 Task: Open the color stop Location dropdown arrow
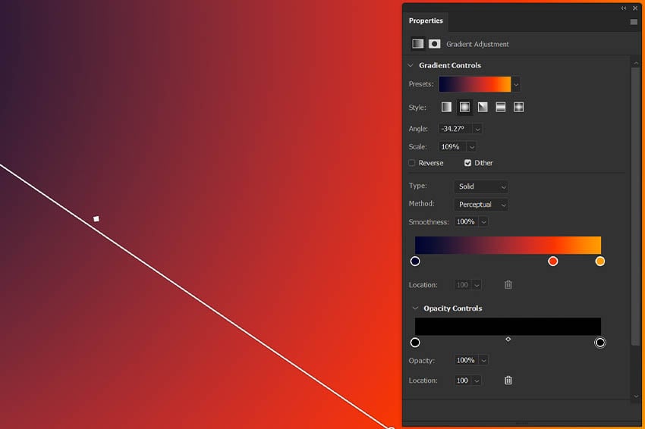pos(477,285)
